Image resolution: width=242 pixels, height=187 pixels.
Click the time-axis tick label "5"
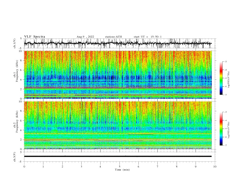[119, 167]
